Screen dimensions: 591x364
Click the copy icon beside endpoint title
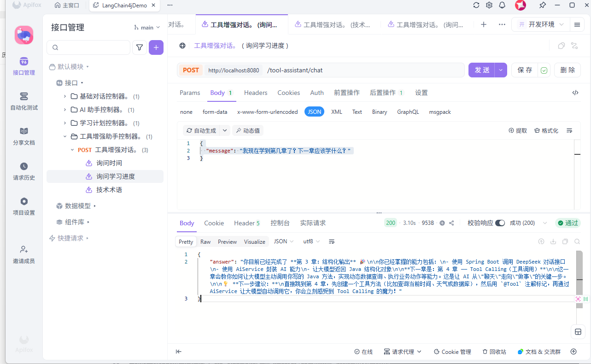click(562, 46)
